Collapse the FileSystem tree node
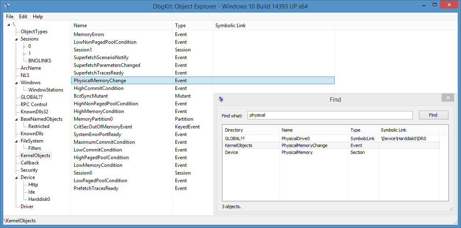 coord(16,141)
